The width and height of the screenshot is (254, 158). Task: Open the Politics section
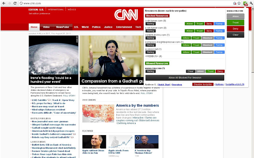[x=96, y=27]
